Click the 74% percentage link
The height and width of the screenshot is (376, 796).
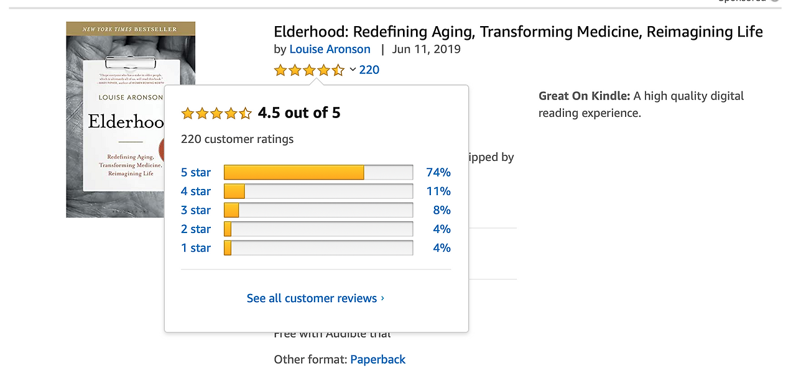[x=438, y=172]
